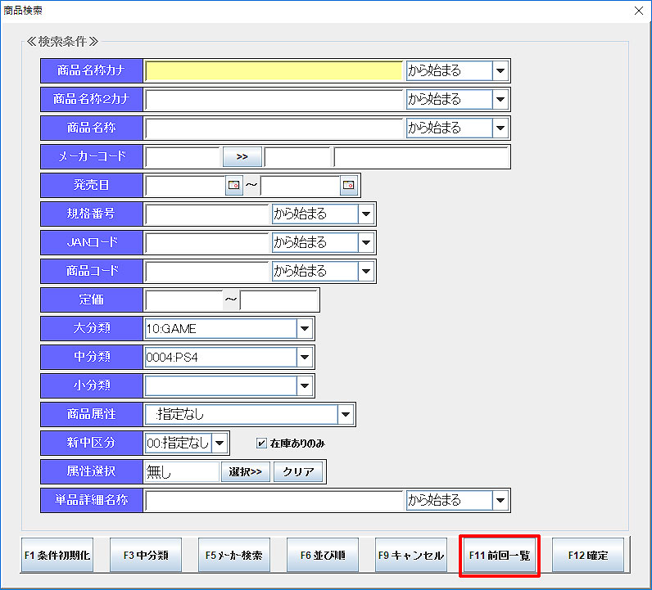Toggle the 在庫ありのみ checkbox

(261, 444)
